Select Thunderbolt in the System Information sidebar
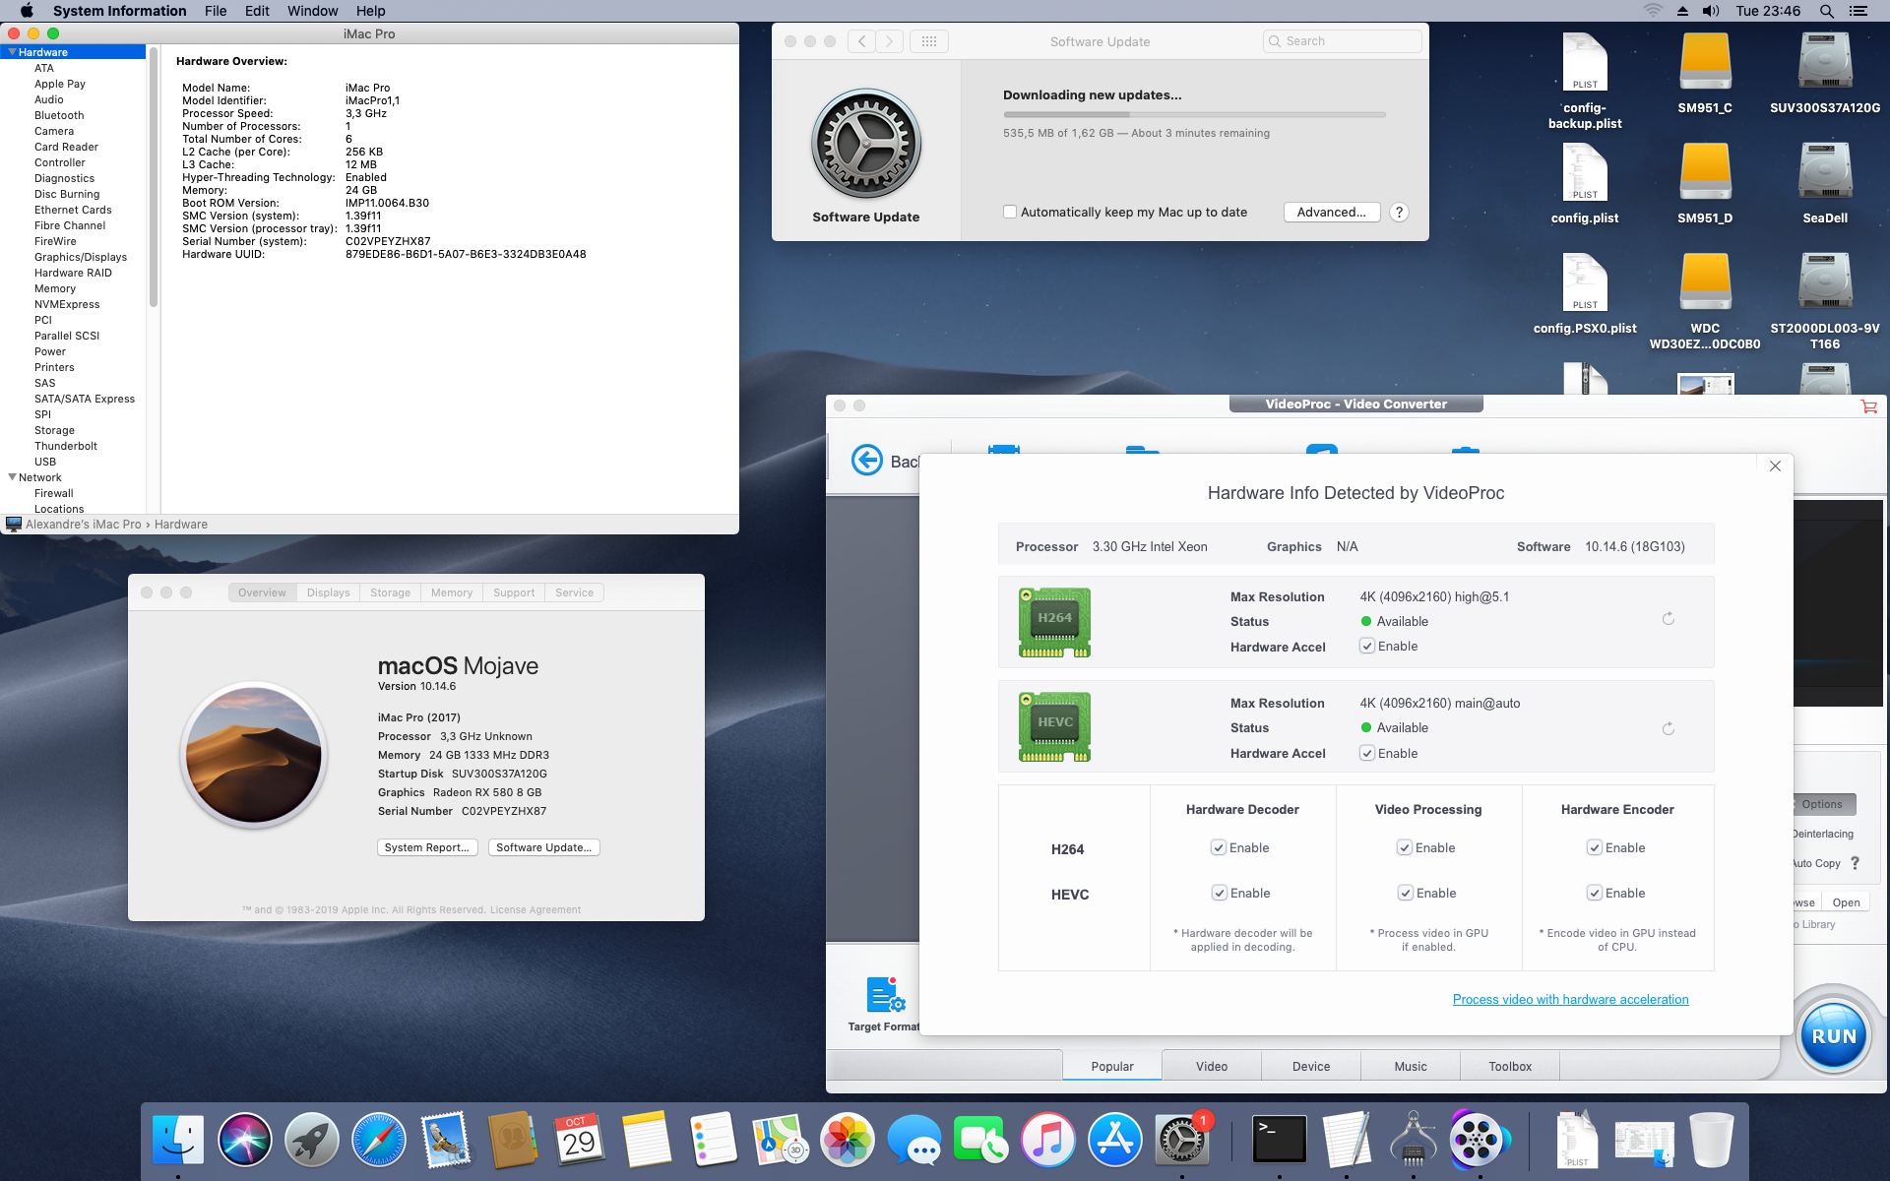The image size is (1890, 1181). pyautogui.click(x=66, y=446)
